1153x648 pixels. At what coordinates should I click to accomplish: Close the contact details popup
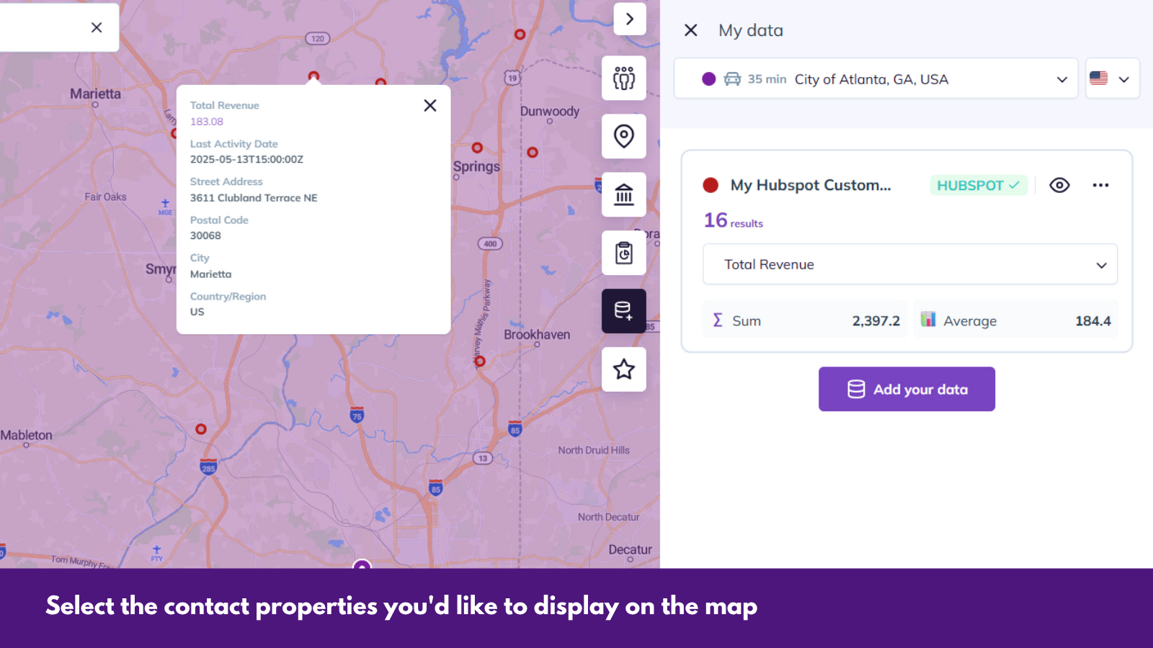click(x=430, y=105)
